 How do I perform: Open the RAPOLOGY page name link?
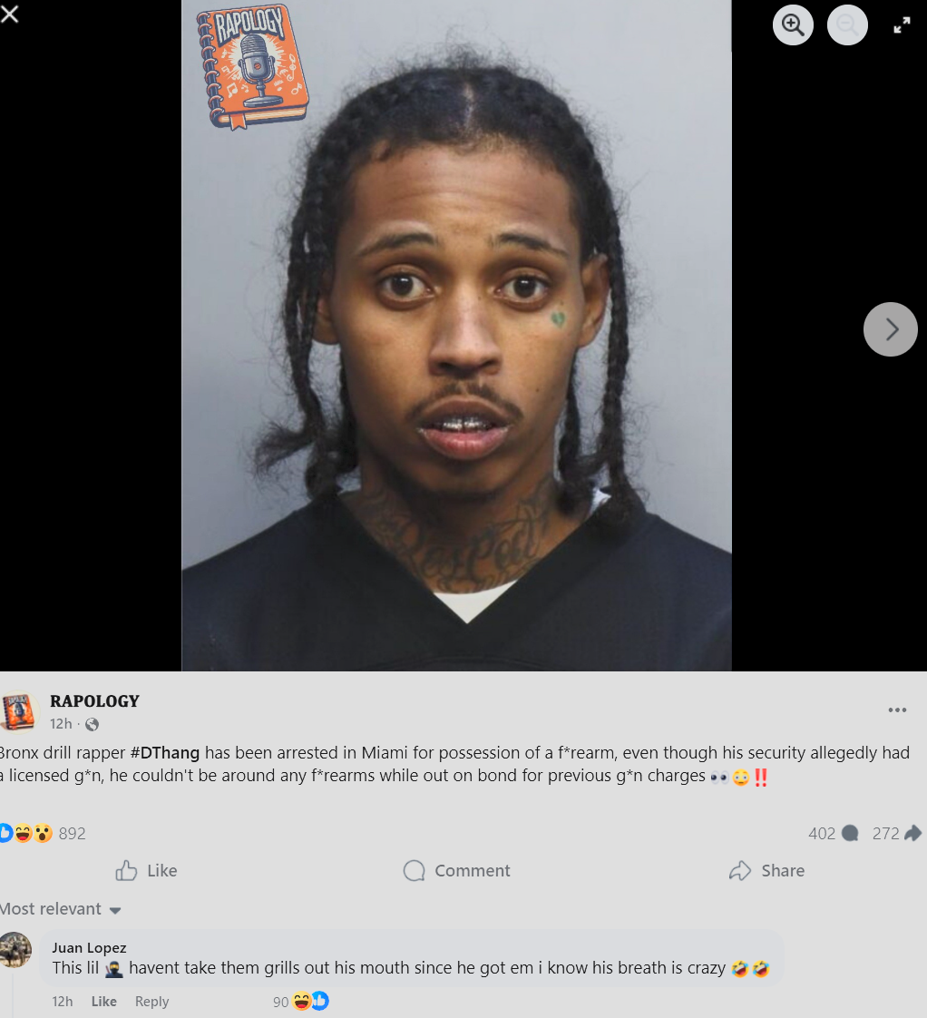pyautogui.click(x=94, y=701)
